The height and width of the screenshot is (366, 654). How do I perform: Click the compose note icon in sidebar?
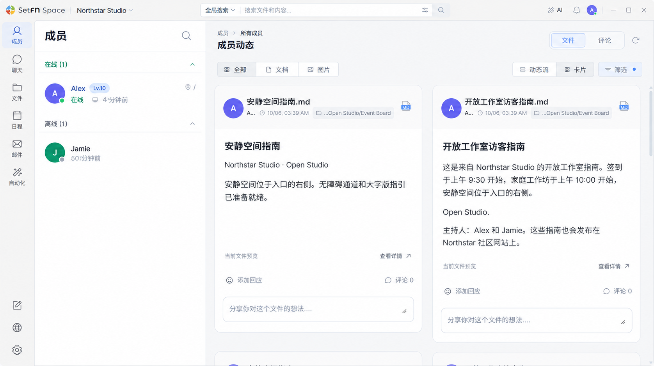17,305
